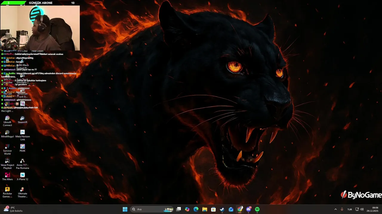Select the X-Plane 12 desktop icon
Viewport: 382px width, 214px height.
tap(22, 177)
